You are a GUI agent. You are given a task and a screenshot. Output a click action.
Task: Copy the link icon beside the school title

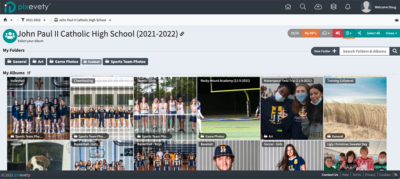(182, 34)
